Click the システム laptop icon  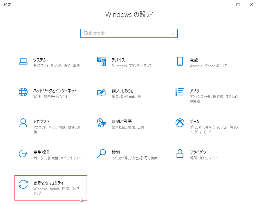coord(23,62)
